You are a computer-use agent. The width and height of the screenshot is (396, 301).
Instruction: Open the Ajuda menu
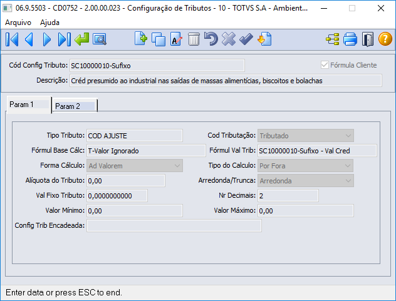pyautogui.click(x=49, y=23)
